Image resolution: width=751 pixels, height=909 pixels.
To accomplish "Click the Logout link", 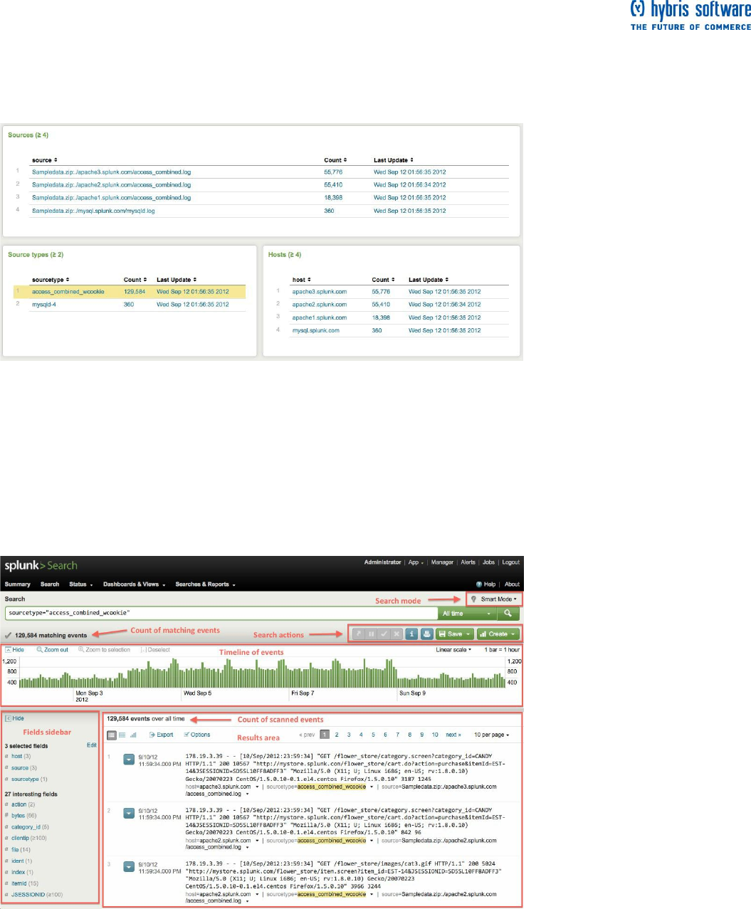I will coord(511,562).
